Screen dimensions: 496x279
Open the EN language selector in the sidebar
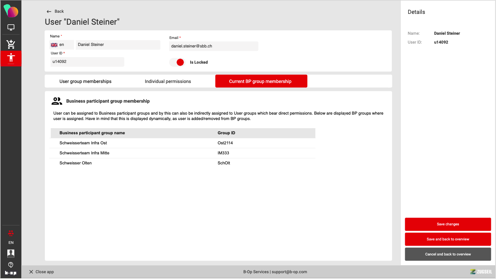(x=11, y=243)
